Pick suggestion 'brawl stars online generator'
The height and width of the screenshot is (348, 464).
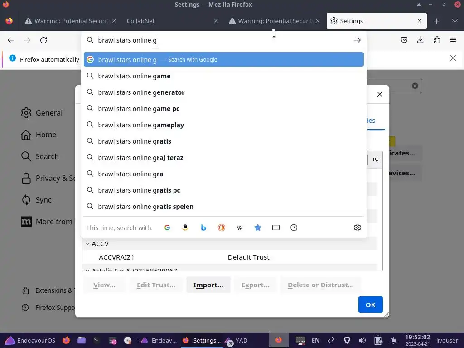click(224, 92)
